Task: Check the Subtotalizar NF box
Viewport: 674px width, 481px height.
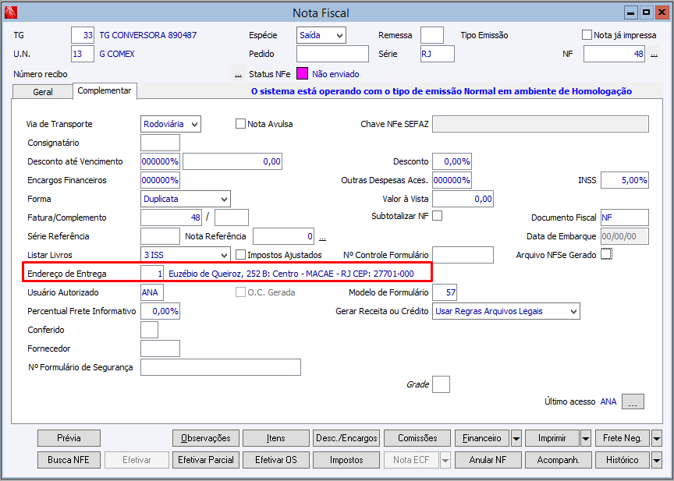Action: pyautogui.click(x=437, y=216)
